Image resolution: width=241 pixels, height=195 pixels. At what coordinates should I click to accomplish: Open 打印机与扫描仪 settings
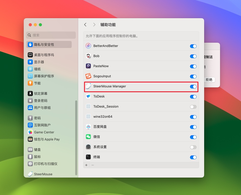45,164
